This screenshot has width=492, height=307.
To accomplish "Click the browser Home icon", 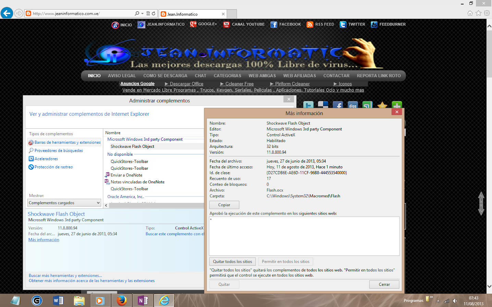I will tap(470, 13).
